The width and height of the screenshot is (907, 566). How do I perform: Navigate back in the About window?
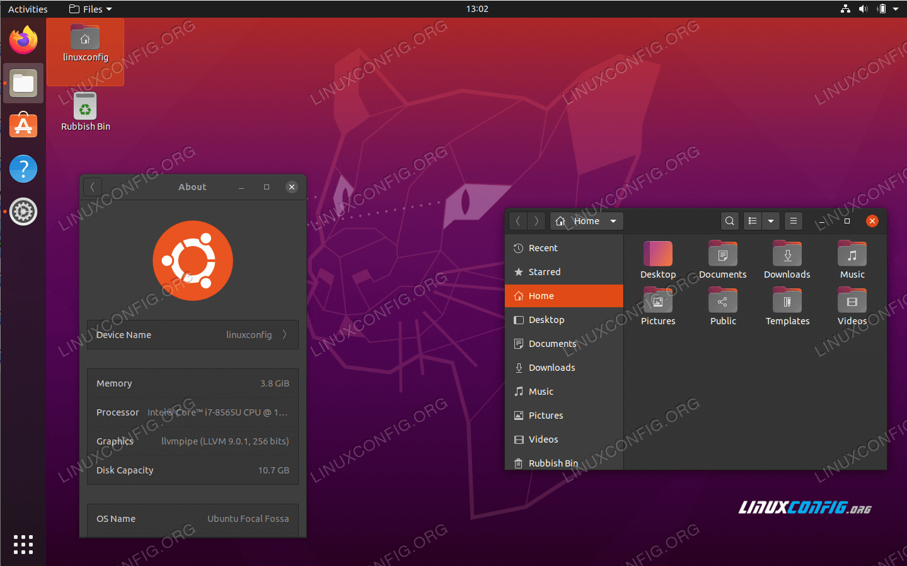pyautogui.click(x=92, y=186)
